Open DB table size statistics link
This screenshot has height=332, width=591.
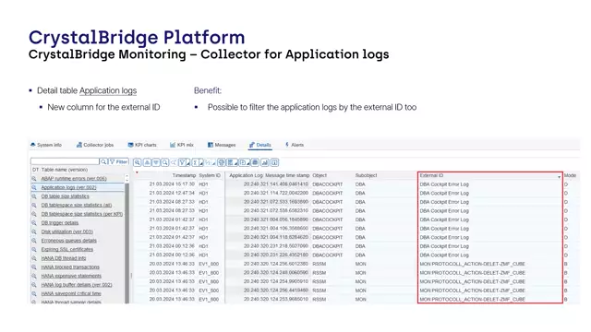(x=65, y=196)
